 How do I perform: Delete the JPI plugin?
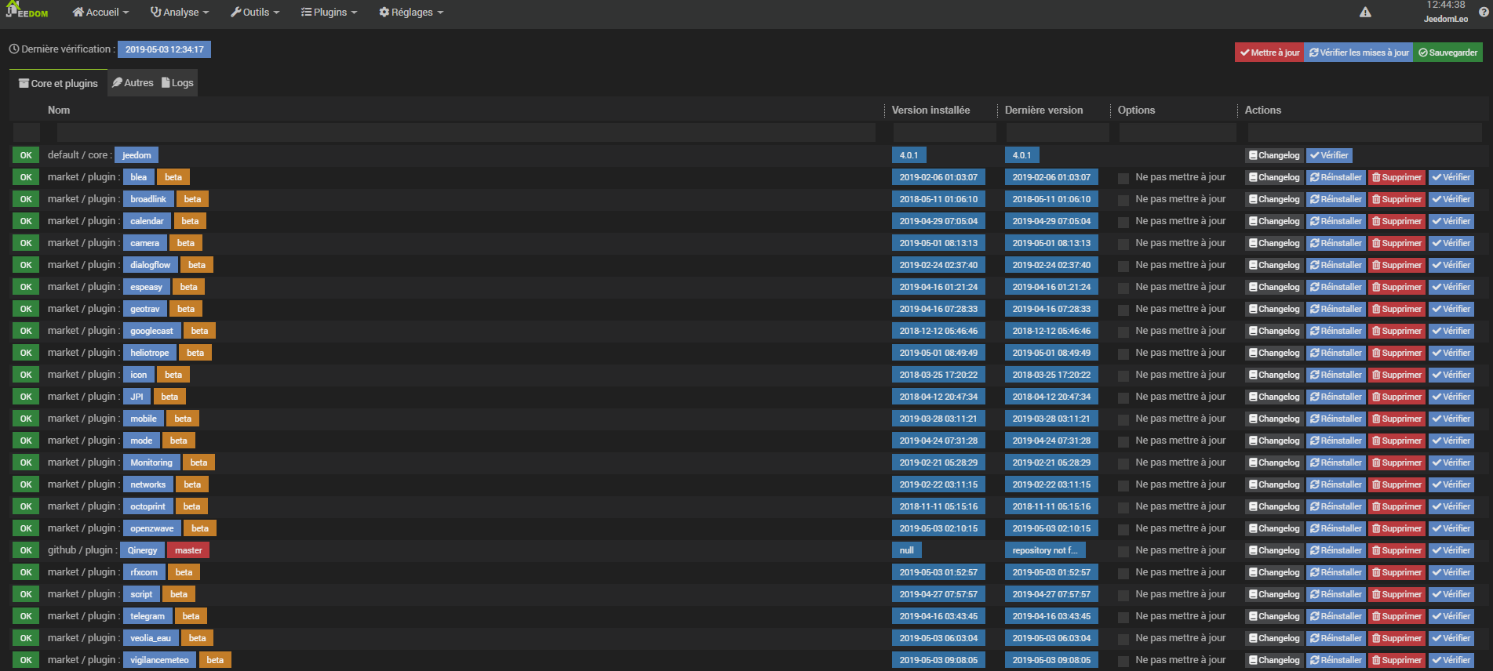(1397, 397)
